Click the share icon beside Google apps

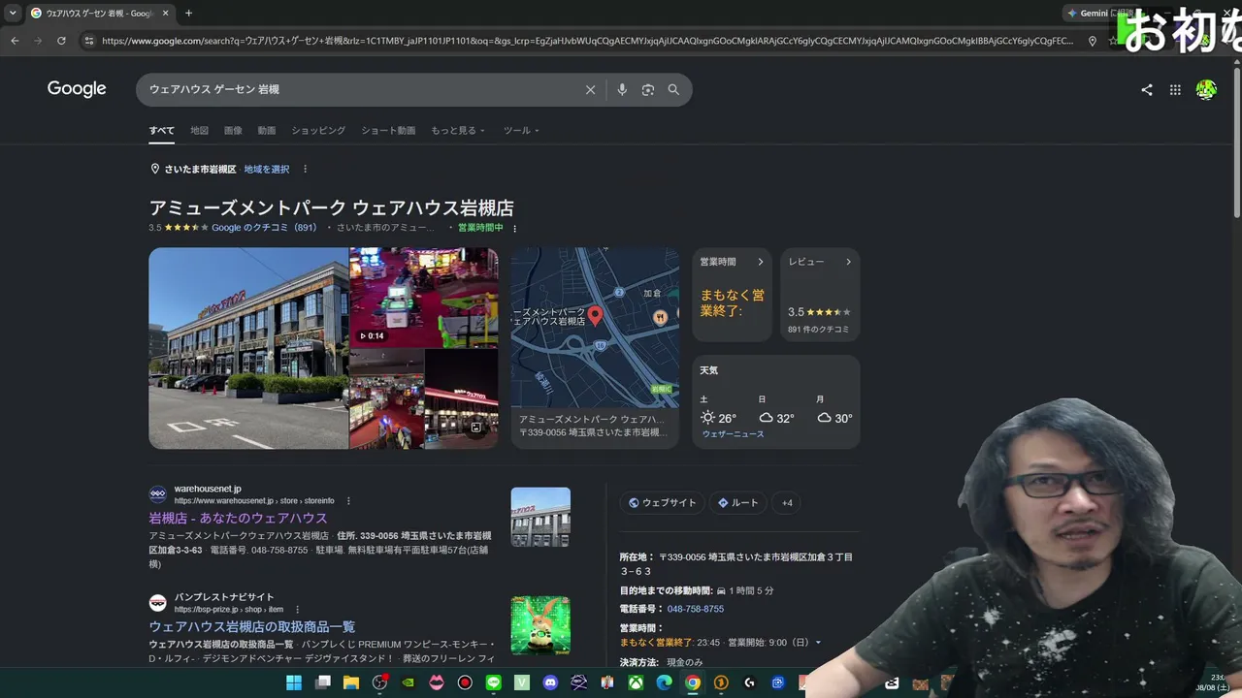pyautogui.click(x=1147, y=90)
